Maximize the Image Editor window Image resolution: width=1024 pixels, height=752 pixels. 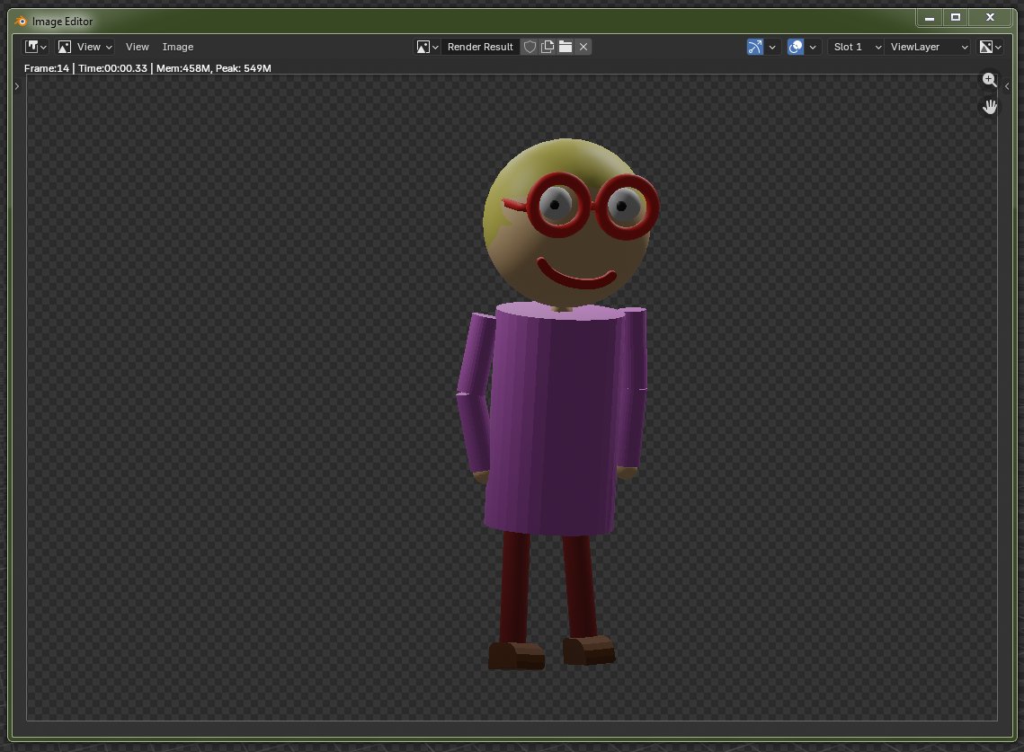coord(956,18)
